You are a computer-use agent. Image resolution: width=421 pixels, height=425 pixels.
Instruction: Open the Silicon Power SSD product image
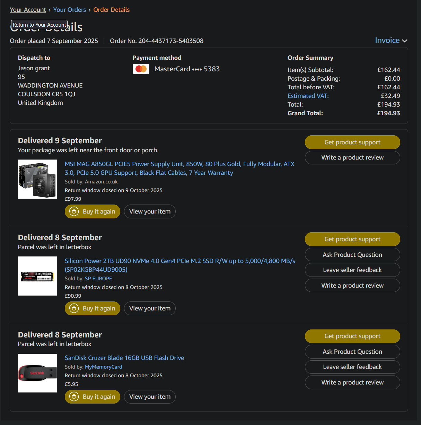pos(37,276)
